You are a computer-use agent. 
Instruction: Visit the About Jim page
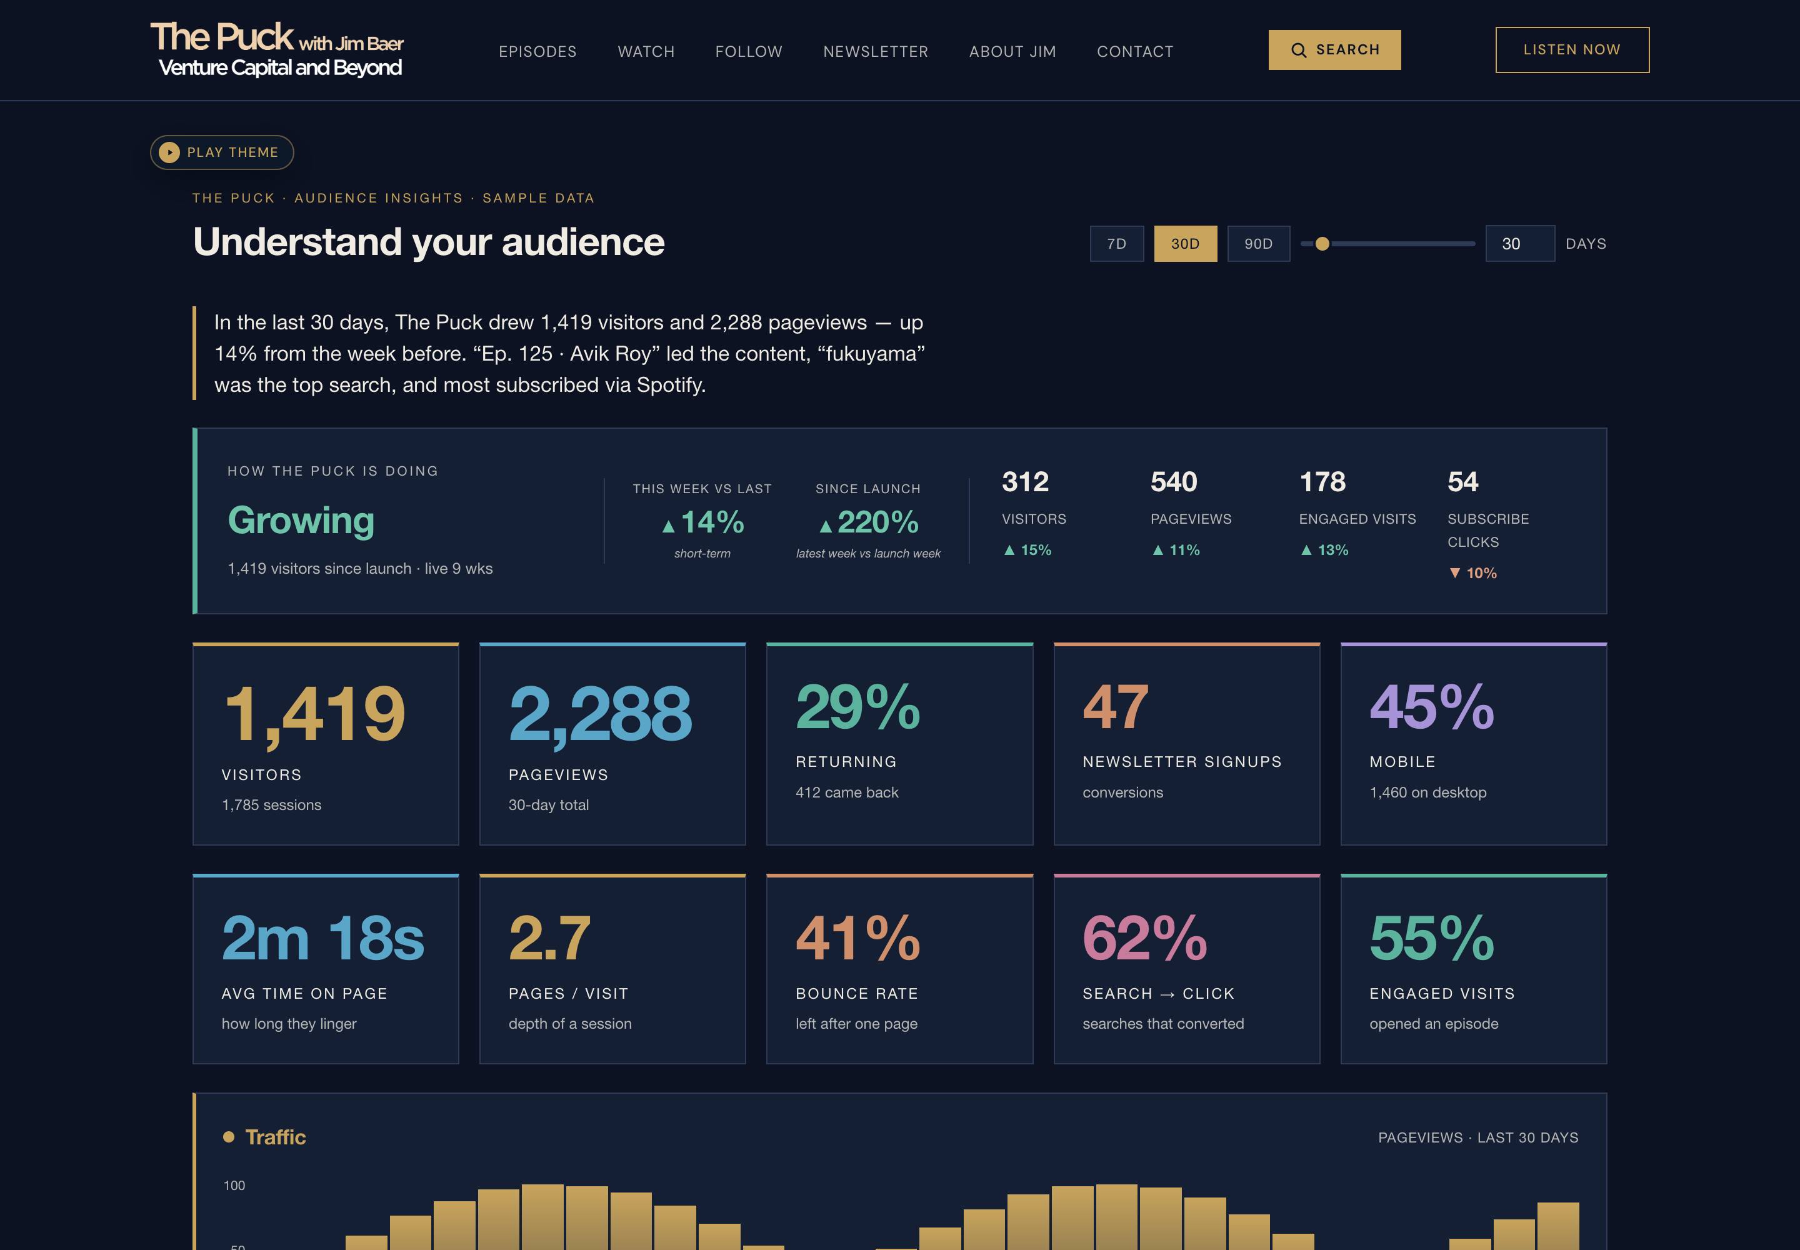[x=1012, y=52]
